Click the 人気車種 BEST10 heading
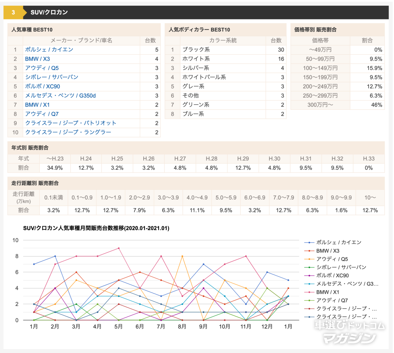This screenshot has width=394, height=353. [32, 30]
